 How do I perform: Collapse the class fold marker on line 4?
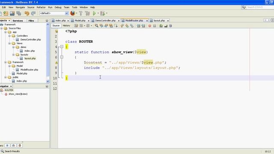[62, 47]
